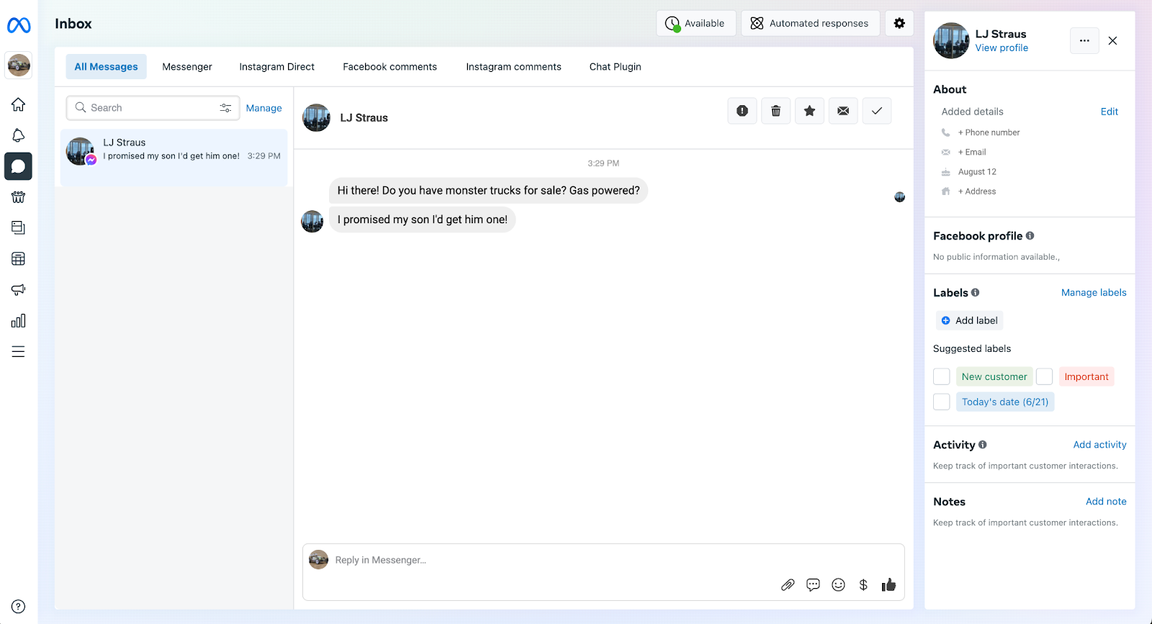Click the "August 12" birthday detail
Screen dimensions: 1152x624
(978, 172)
